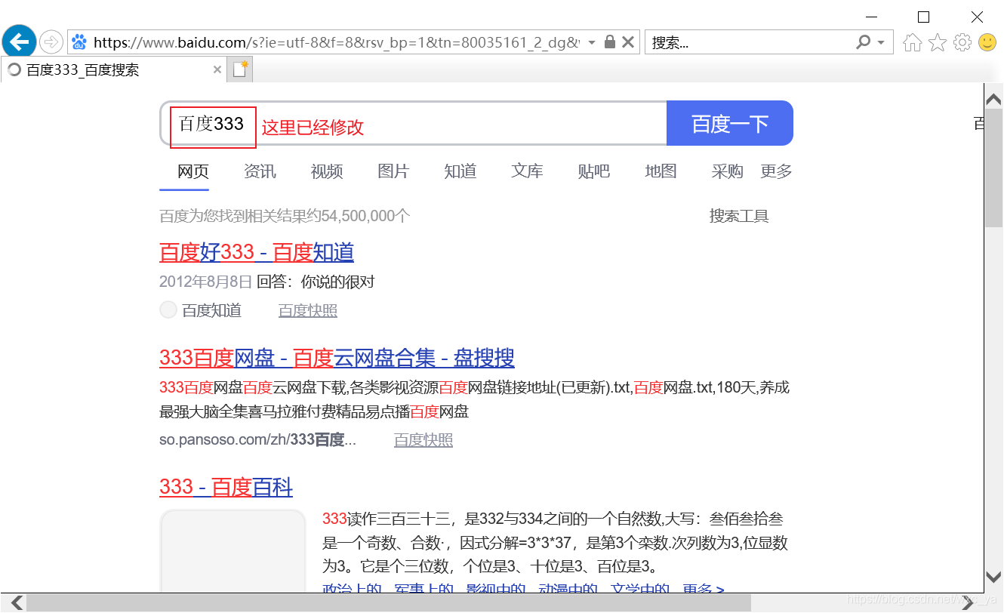Switch to the 视频 tab
Viewport: 1004px width, 613px height.
point(327,171)
